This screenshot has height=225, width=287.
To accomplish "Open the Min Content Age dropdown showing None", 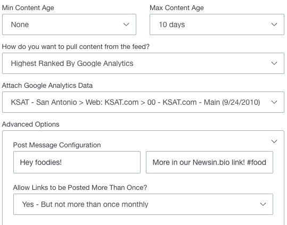I will (x=69, y=24).
